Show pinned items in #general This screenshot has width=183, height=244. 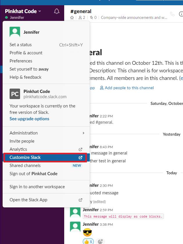click(x=93, y=18)
